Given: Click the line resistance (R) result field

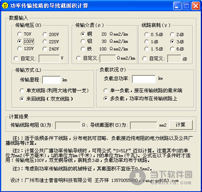Looking at the screenshot, I should coord(68,125).
